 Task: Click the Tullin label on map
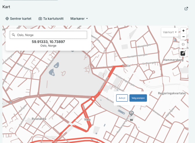pyautogui.click(x=126, y=66)
